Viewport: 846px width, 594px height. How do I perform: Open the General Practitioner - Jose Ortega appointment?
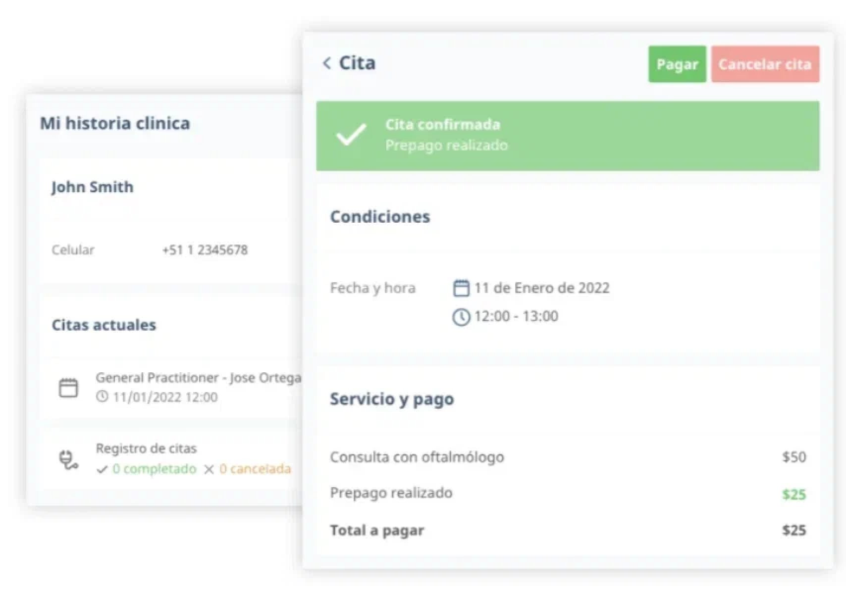(198, 378)
